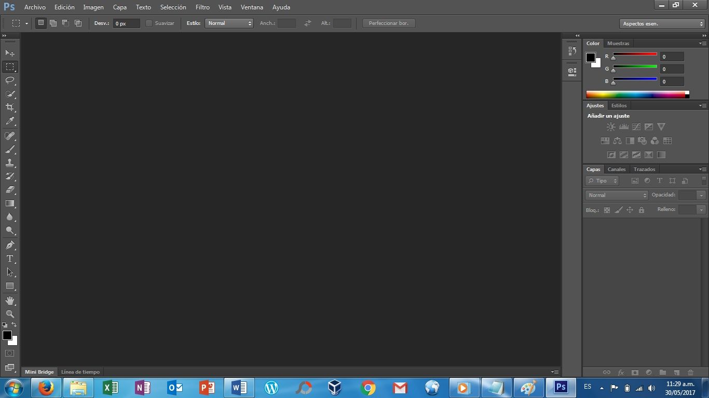Select the Pen tool
Viewport: 709px width, 398px height.
[10, 245]
